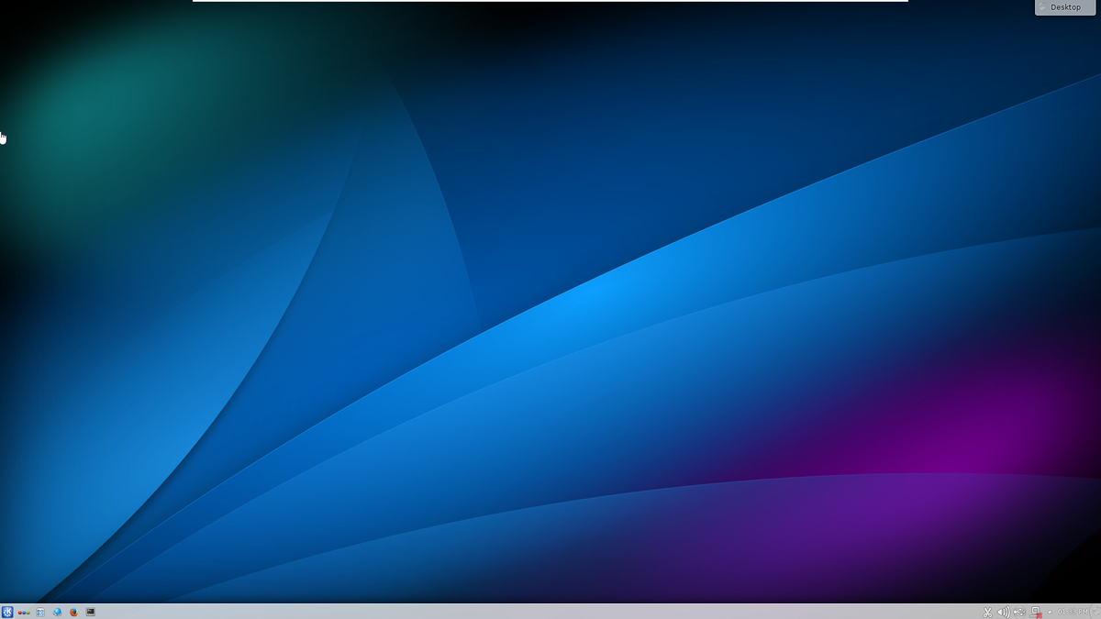This screenshot has width=1101, height=619.
Task: Start the Konqueror web browser
Action: [x=57, y=612]
